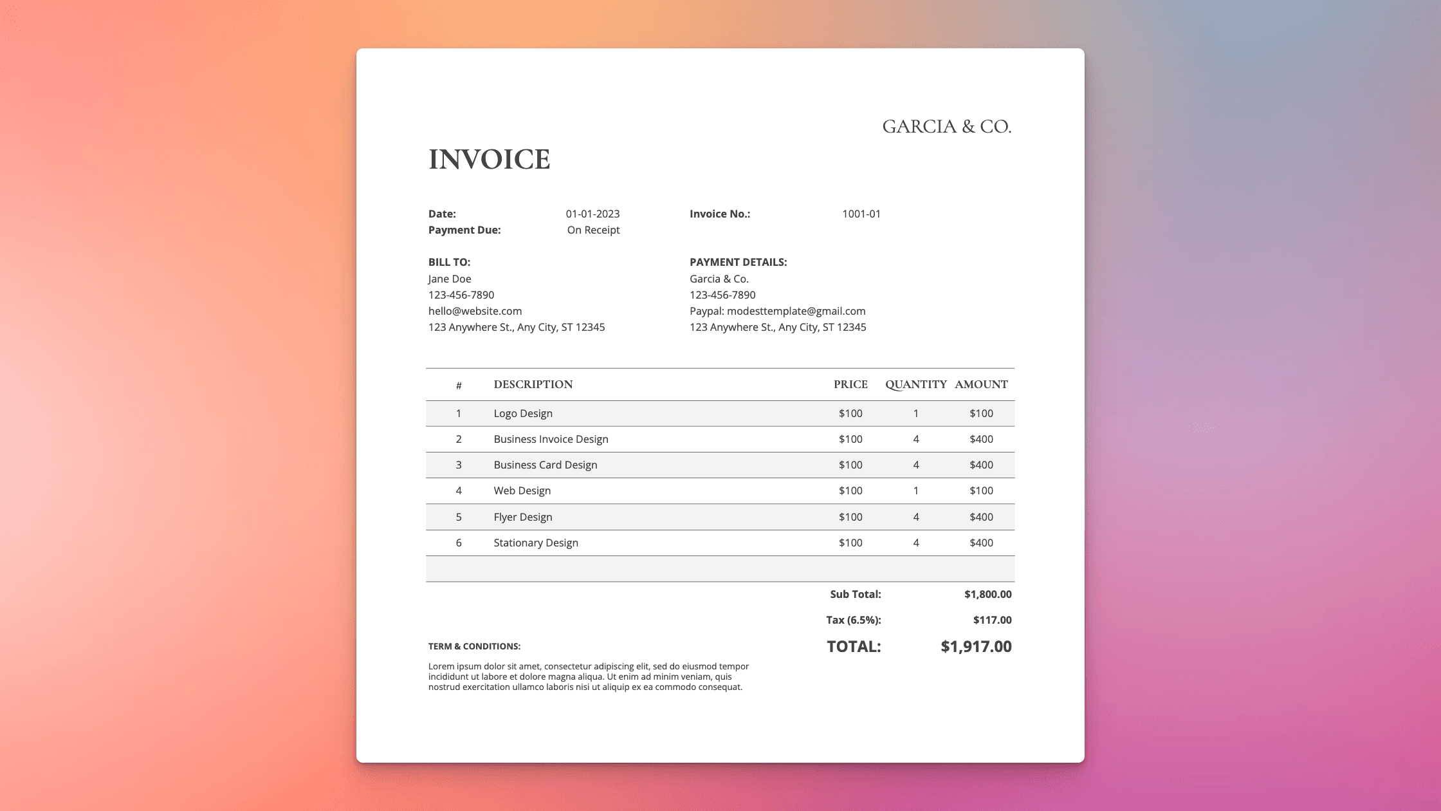Click the quantity cell of Web Design
This screenshot has height=811, width=1441.
pos(916,490)
